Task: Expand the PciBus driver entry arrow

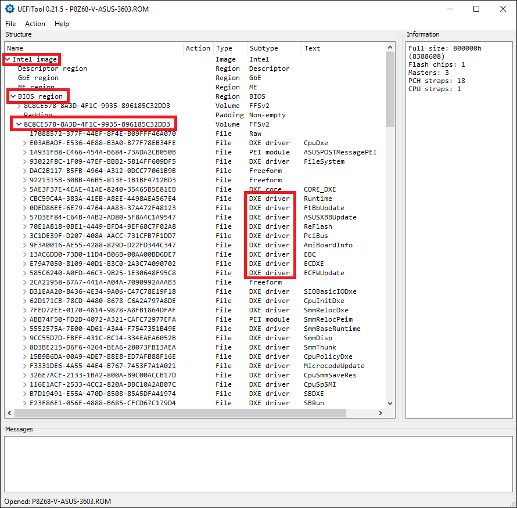Action: coord(24,236)
